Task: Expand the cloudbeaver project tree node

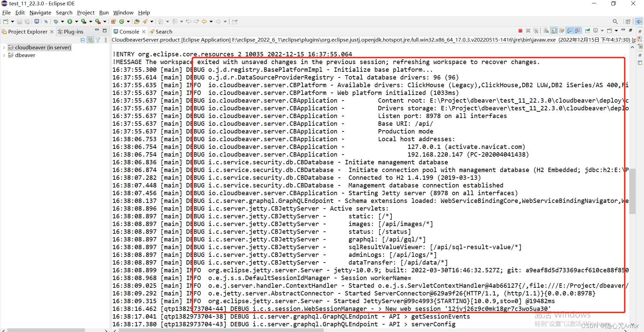Action: pyautogui.click(x=4, y=48)
